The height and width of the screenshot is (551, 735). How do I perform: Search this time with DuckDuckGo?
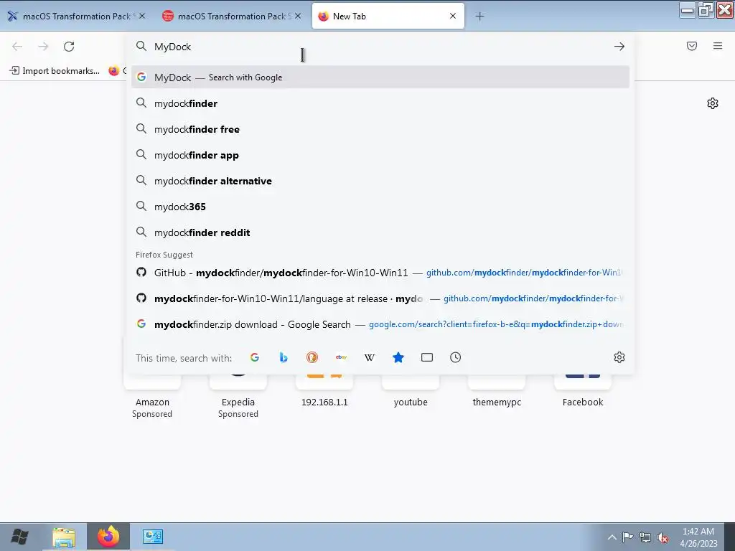point(312,357)
